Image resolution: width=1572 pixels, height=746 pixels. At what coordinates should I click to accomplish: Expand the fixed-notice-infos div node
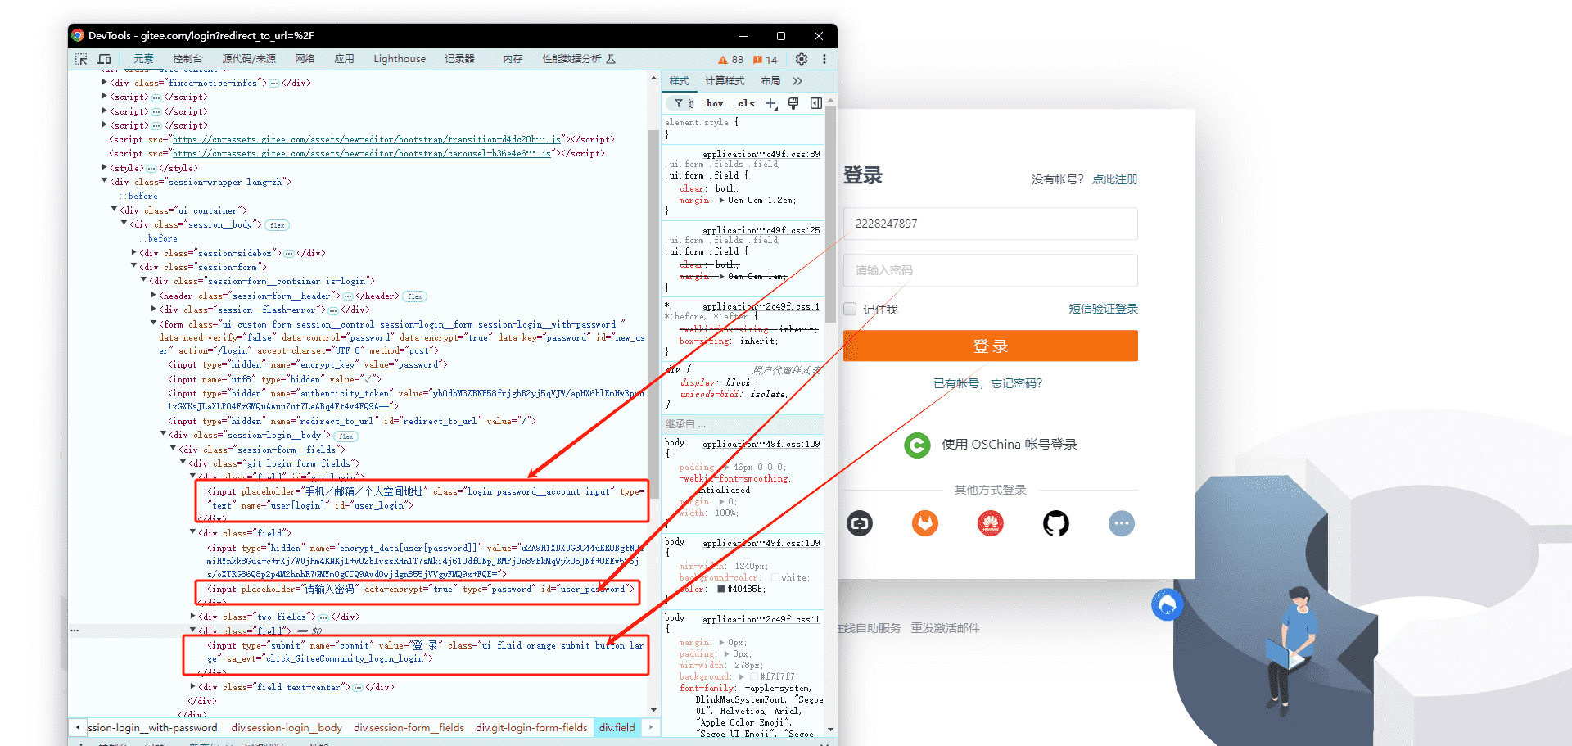coord(105,82)
